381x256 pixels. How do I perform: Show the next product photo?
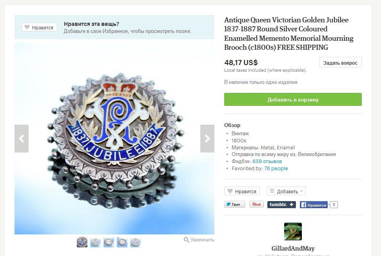pos(207,138)
